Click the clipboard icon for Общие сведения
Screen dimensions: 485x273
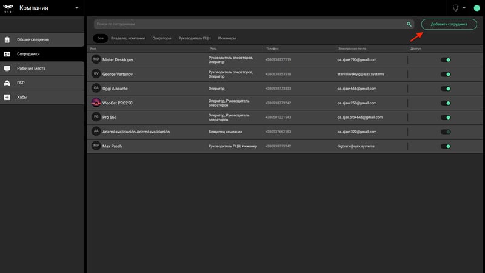click(7, 39)
